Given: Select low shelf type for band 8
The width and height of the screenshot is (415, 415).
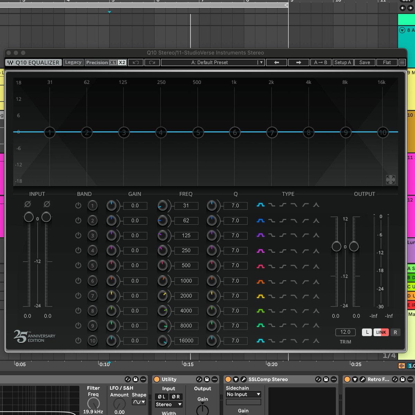Looking at the screenshot, I should [272, 311].
